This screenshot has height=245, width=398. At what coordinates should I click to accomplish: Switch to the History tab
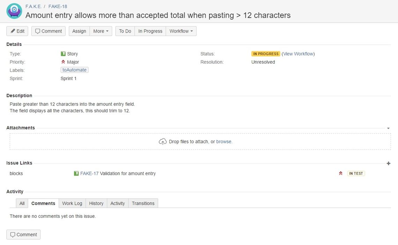96,203
